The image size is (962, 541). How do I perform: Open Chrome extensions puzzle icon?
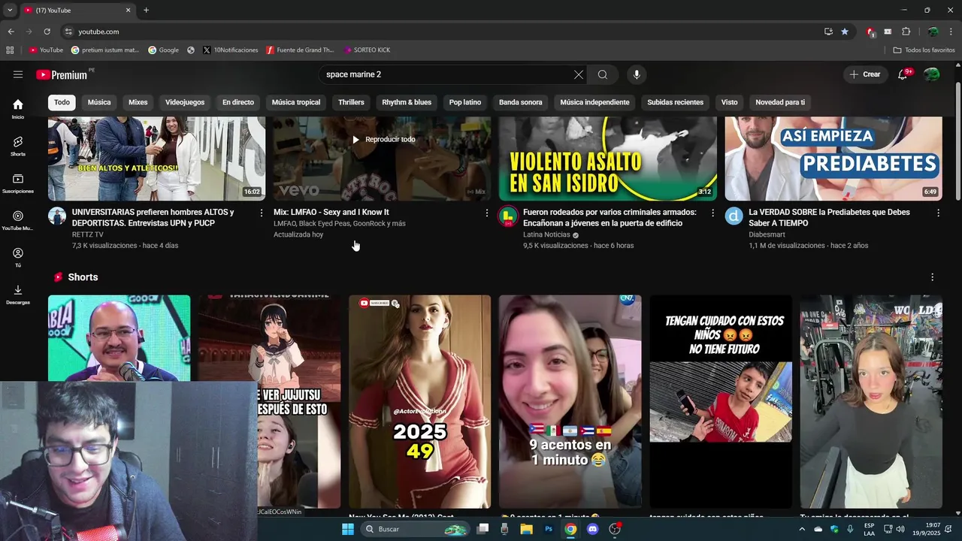[906, 32]
